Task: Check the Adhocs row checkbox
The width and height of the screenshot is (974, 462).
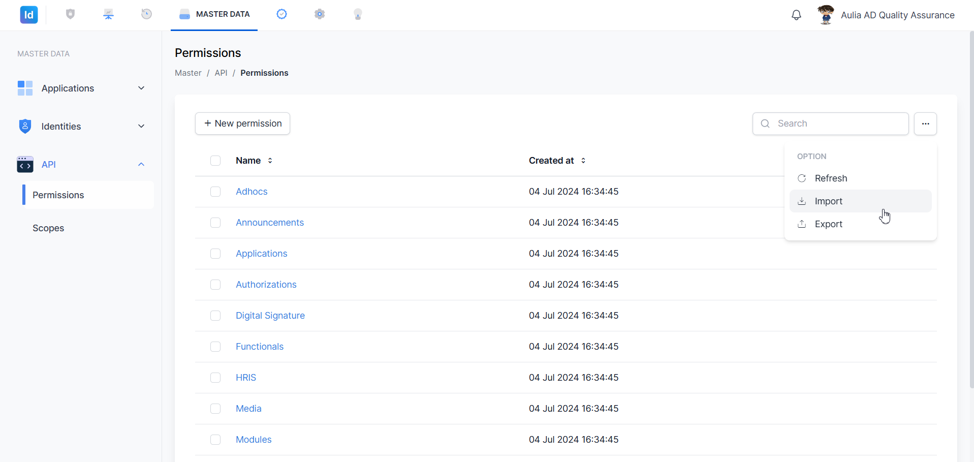Action: click(x=215, y=192)
